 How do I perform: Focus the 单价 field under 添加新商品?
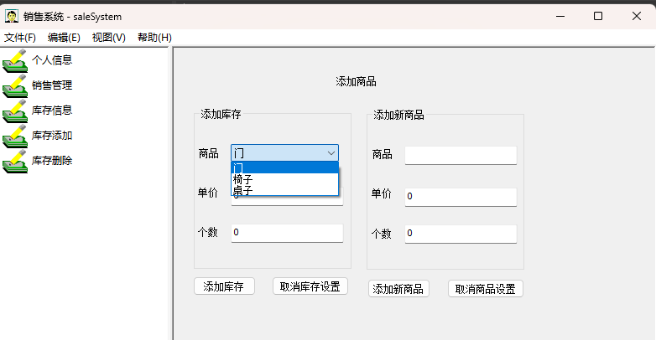(x=461, y=197)
